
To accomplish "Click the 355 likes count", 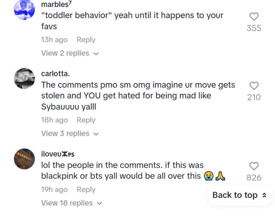I will tap(254, 28).
